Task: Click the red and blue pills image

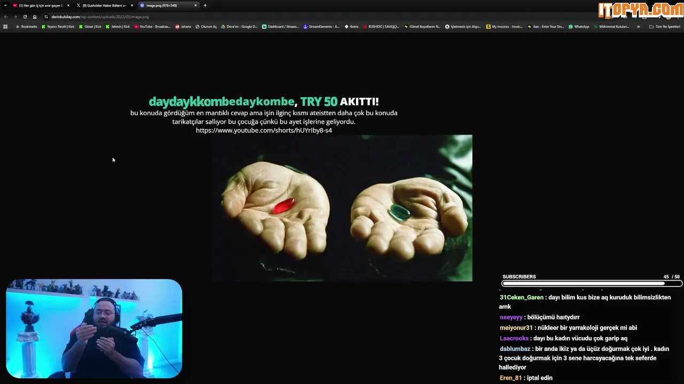Action: click(x=341, y=208)
